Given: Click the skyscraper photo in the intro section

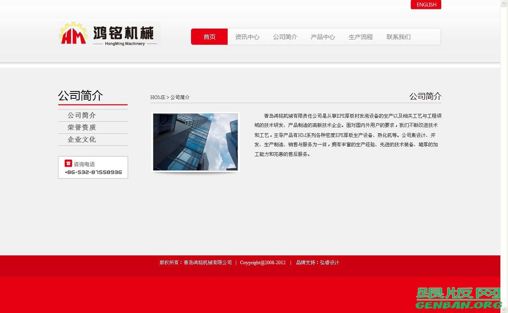Looking at the screenshot, I should (195, 141).
